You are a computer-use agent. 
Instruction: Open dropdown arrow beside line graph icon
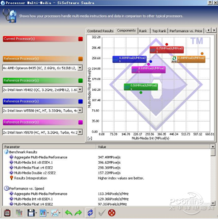point(59,213)
